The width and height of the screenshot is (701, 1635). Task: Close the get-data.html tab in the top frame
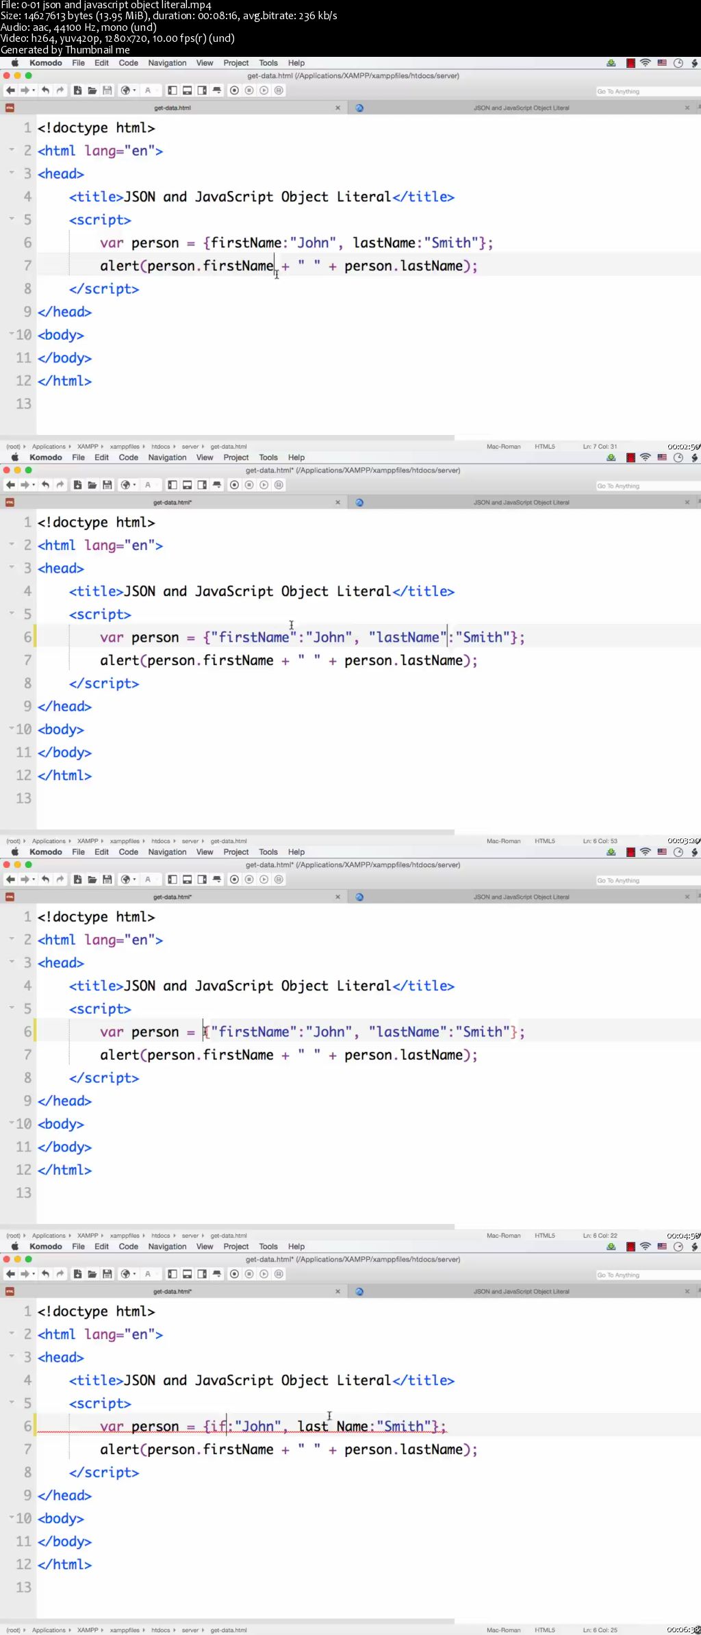337,108
